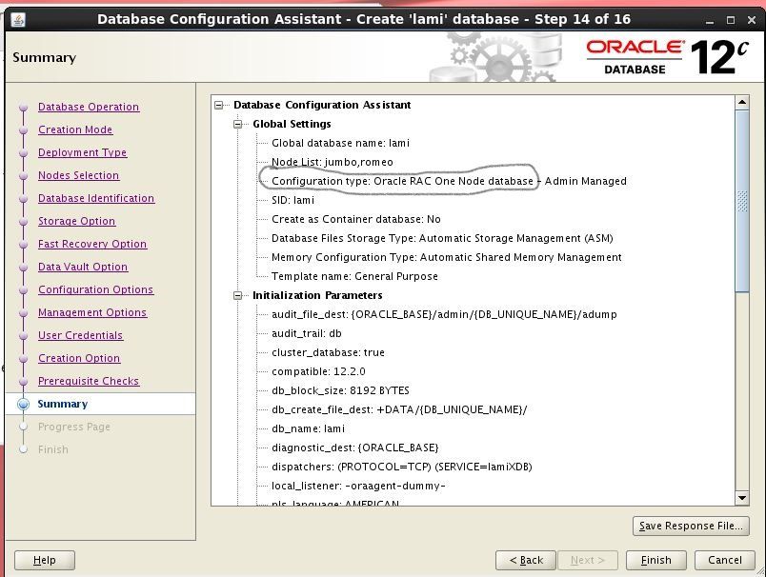
Task: Click the 'Initialization Parameters' tree label
Action: click(x=317, y=295)
